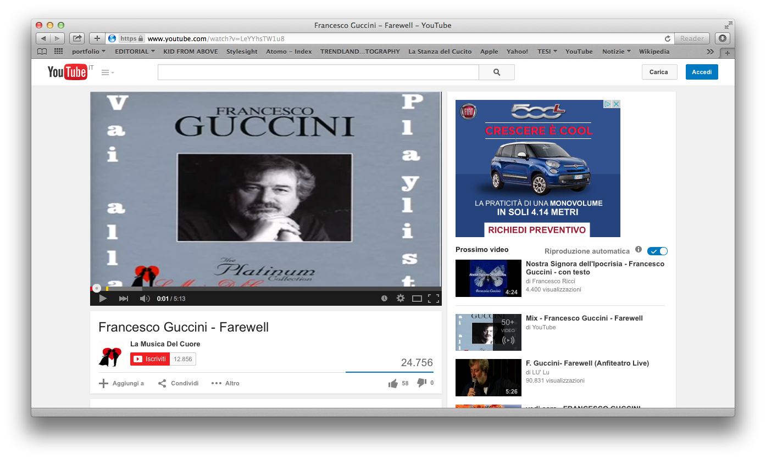Like the video with thumbs up

393,383
